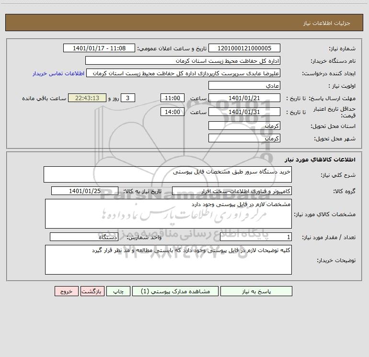Click the buyer name field اداره کل حفاظت محیط زیست
Screen dimensions: 369x357
(183, 61)
